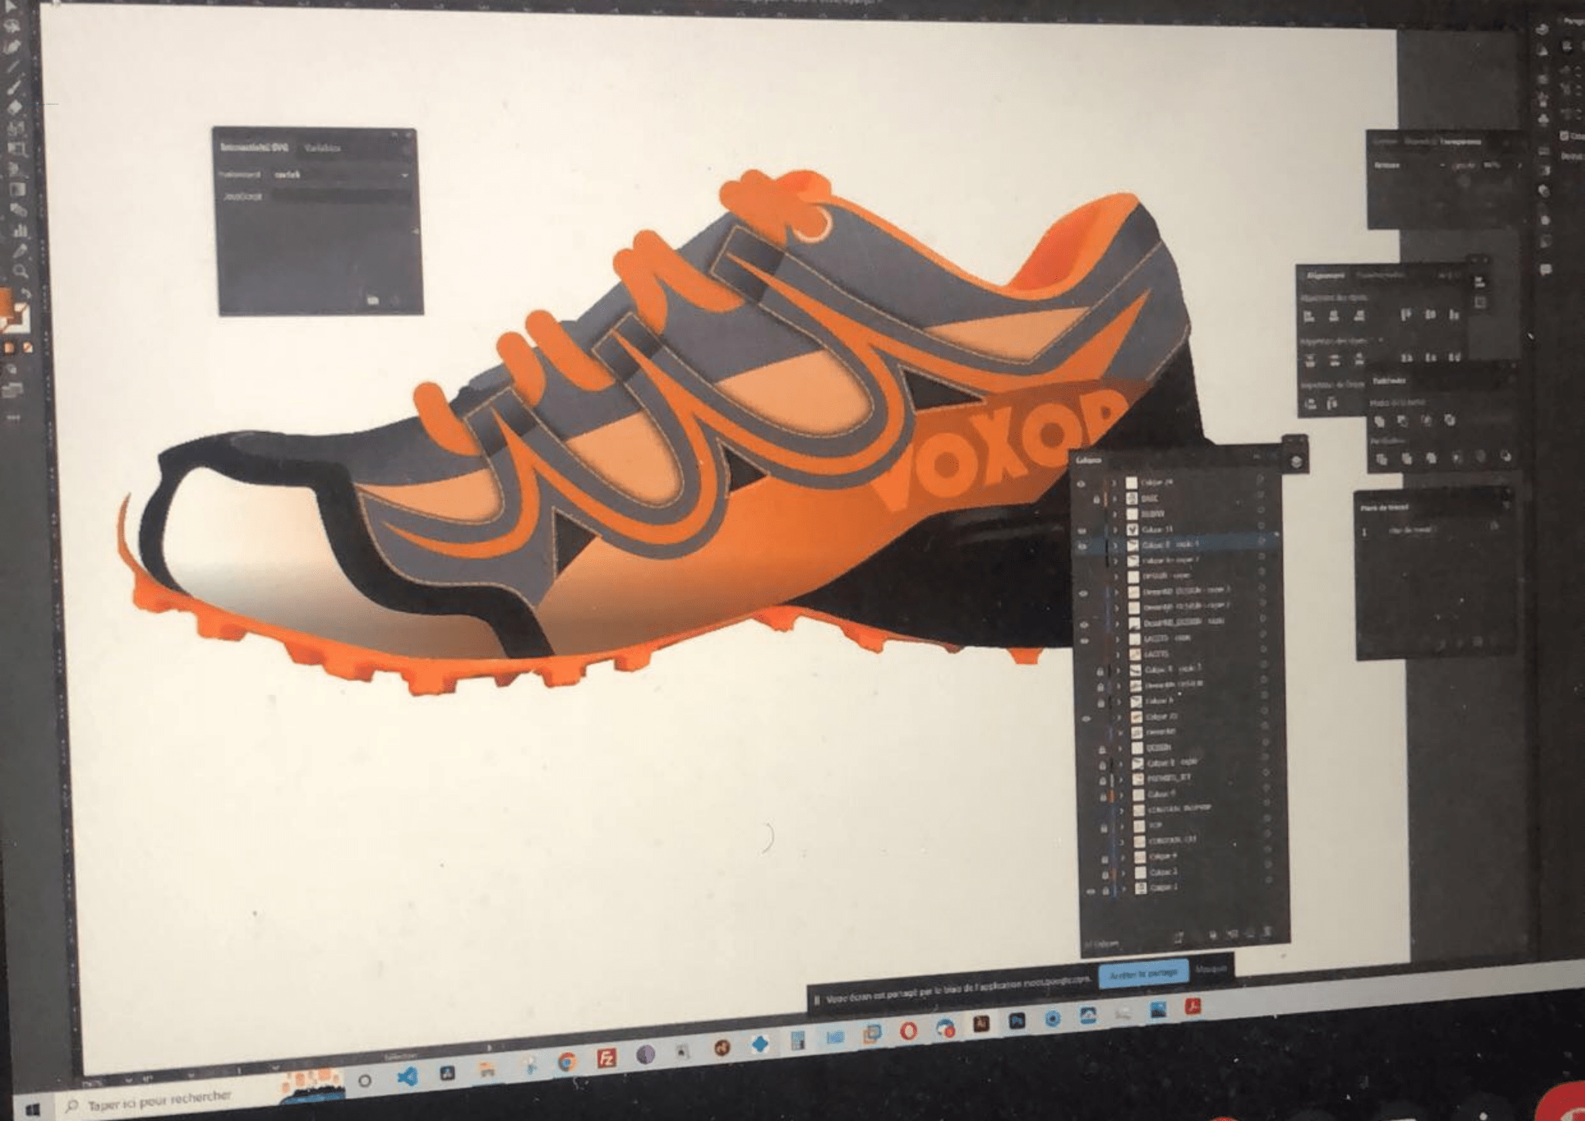
Task: Click the Masquer link in sharing bar
Action: (x=1210, y=969)
